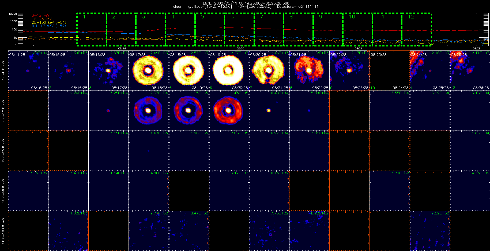Open 3-6 keV image with peak 1.89E+04
The width and height of the screenshot is (490, 251).
click(x=28, y=70)
